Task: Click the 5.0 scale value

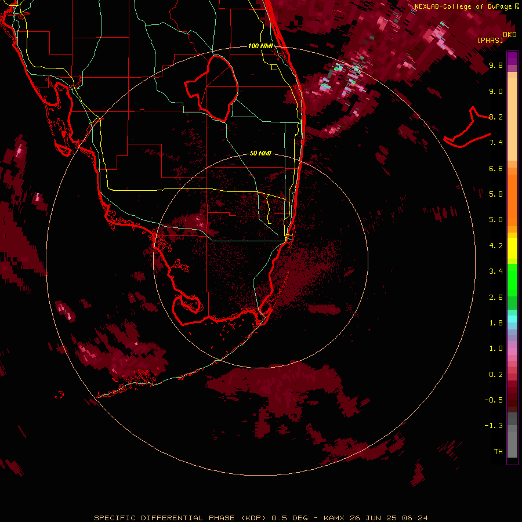Action: pos(496,220)
